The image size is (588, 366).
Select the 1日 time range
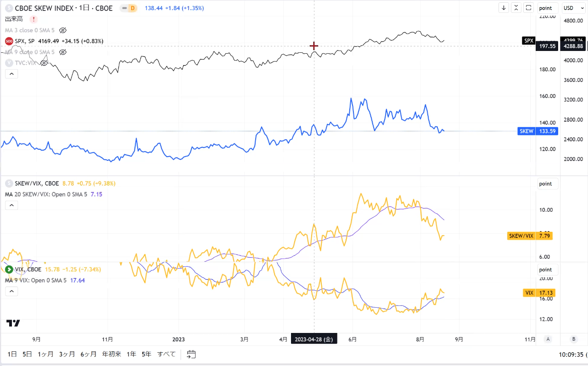12,354
